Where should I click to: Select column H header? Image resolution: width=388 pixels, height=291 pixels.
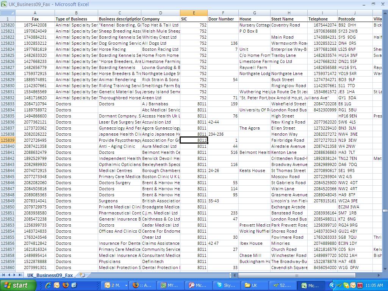click(x=289, y=13)
